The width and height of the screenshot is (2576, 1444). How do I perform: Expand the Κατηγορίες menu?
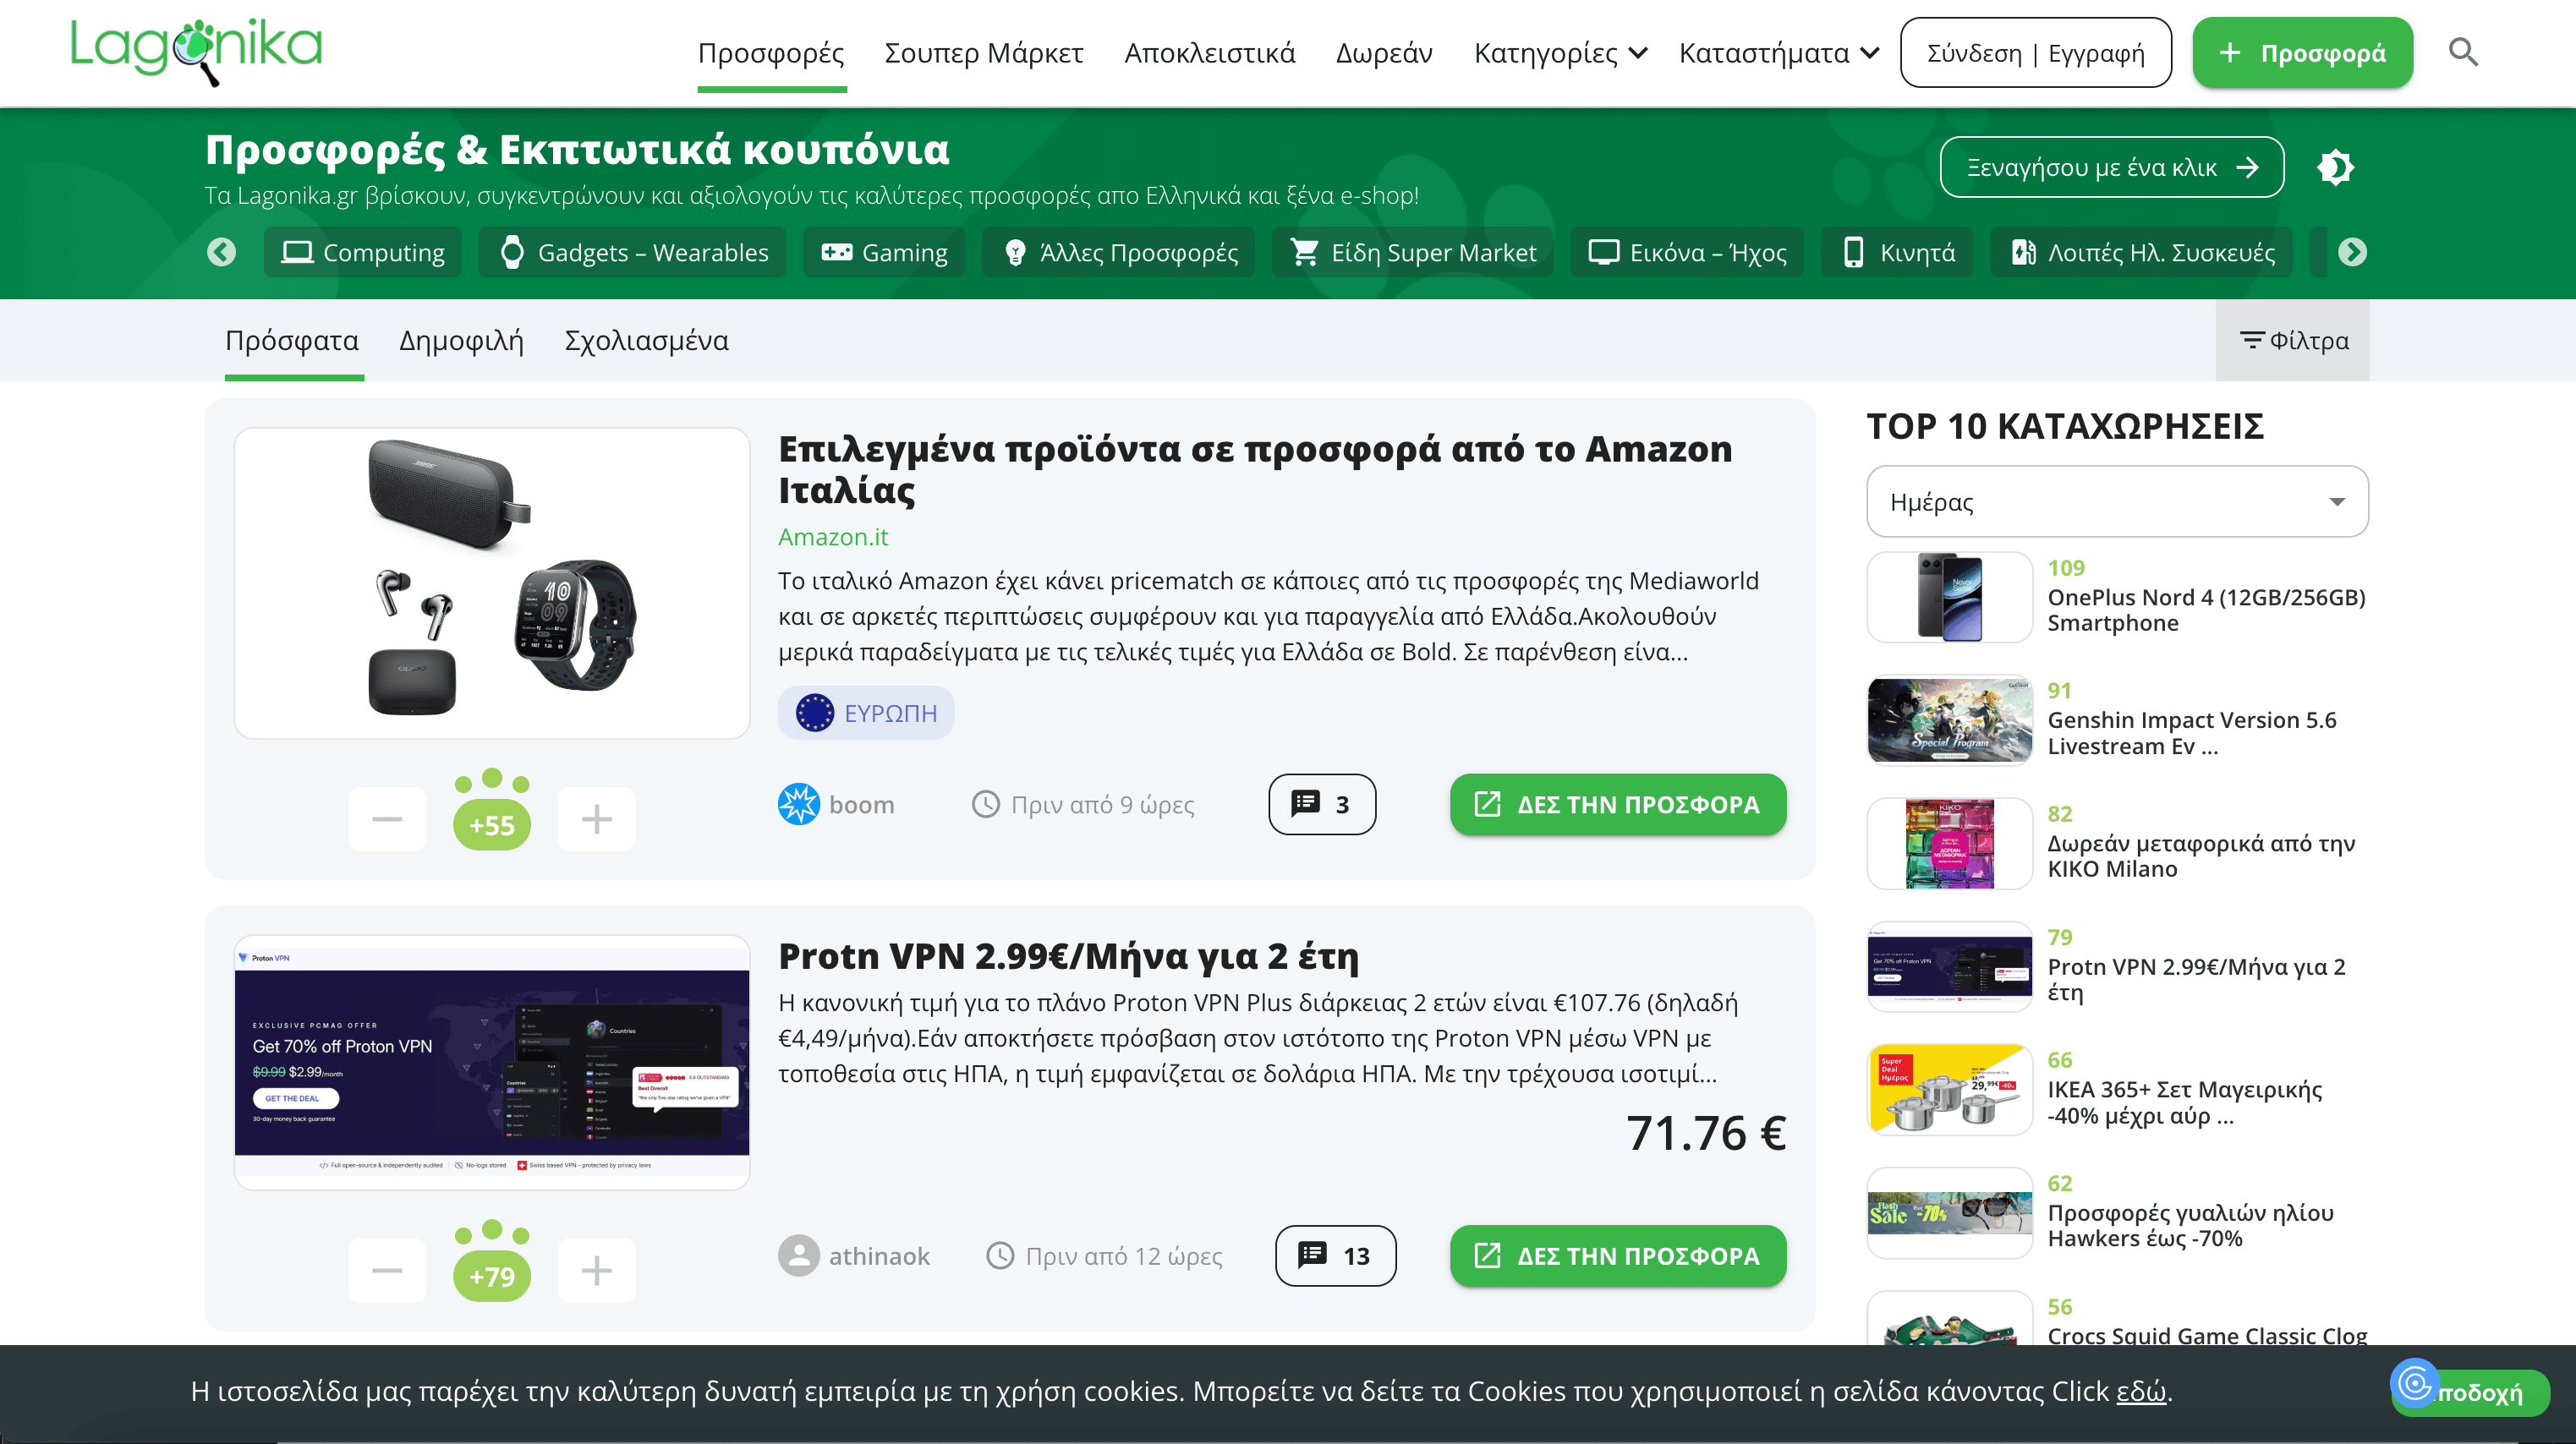click(x=1559, y=53)
